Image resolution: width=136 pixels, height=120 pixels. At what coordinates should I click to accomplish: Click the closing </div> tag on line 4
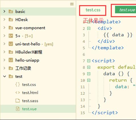pos(106,41)
